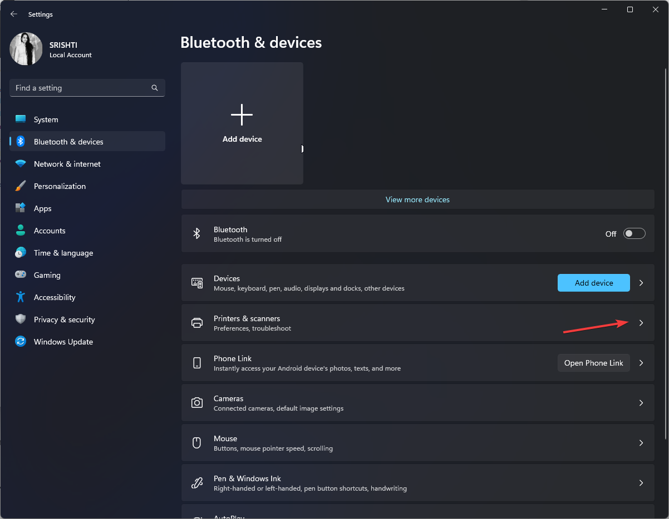Click "Pen & Windows Ink" label
This screenshot has width=669, height=519.
247,478
